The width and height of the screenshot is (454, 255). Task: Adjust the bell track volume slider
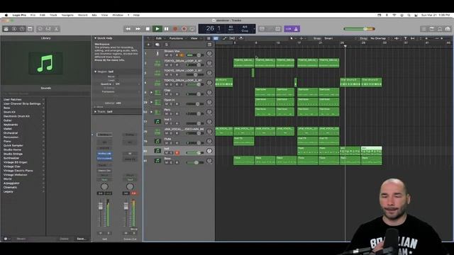pyautogui.click(x=195, y=153)
